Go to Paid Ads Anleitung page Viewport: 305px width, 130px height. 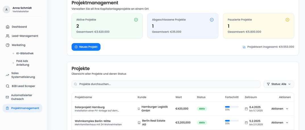[x=23, y=63]
